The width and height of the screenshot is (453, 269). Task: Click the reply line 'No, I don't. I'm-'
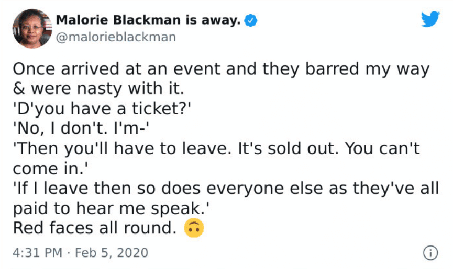(x=81, y=128)
